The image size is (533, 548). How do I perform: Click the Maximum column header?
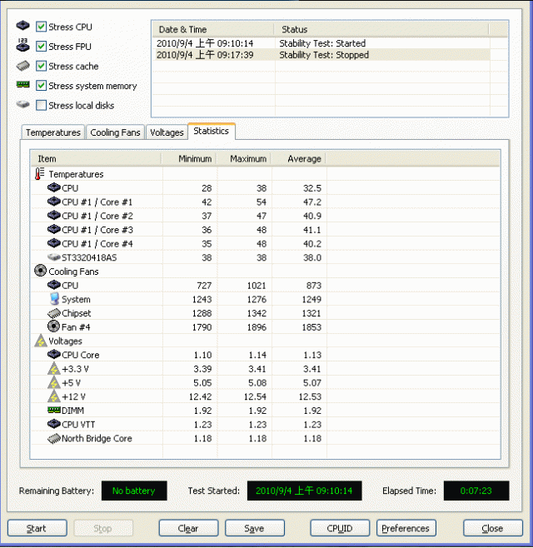point(244,159)
